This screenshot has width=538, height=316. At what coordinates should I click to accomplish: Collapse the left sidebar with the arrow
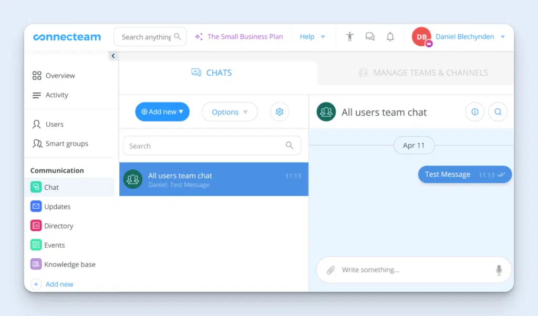coord(113,56)
